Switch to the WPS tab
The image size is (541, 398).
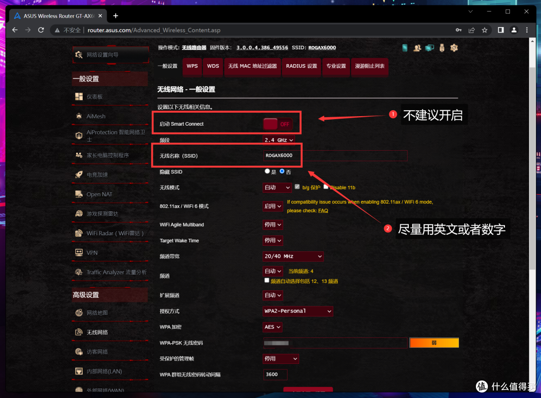coord(192,66)
